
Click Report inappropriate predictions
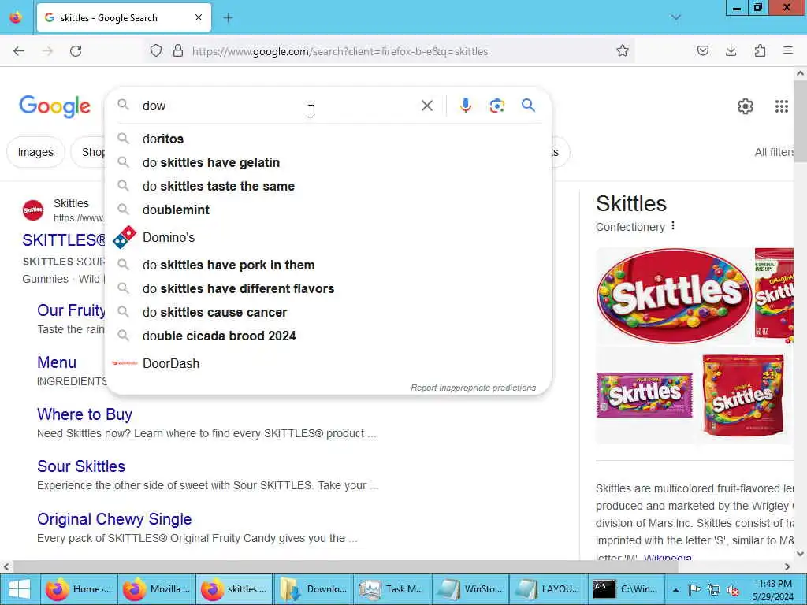coord(473,388)
